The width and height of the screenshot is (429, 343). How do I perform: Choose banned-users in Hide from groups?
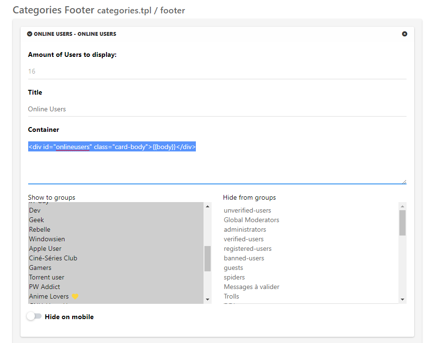point(244,258)
